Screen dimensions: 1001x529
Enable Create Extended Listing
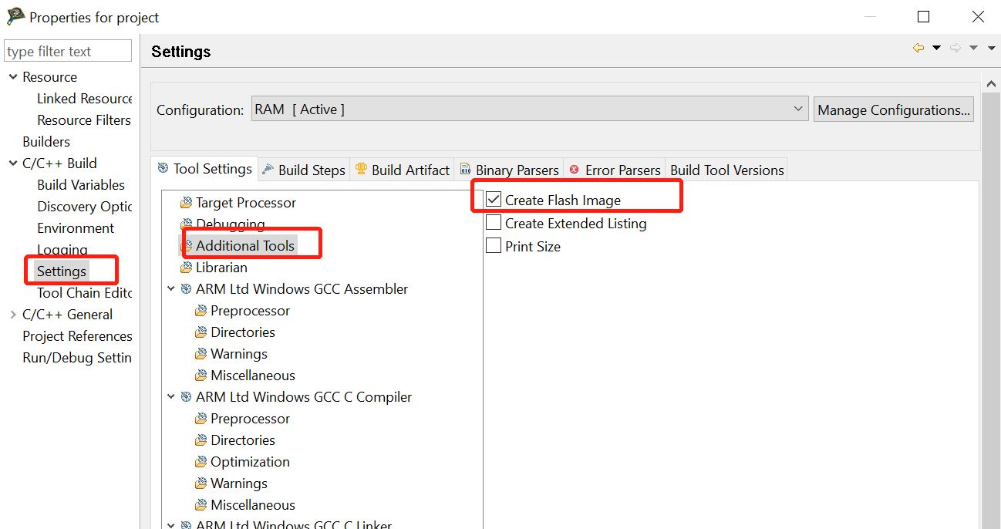click(x=492, y=223)
